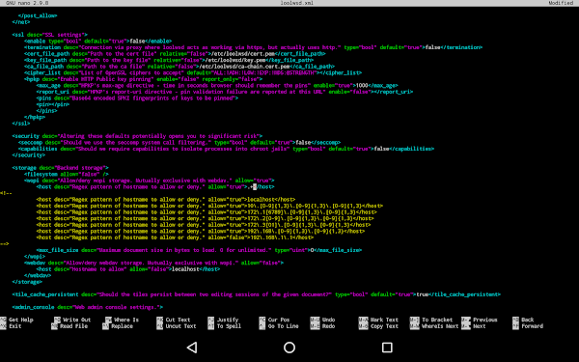Click the 1000 value in max_age line

362,85
